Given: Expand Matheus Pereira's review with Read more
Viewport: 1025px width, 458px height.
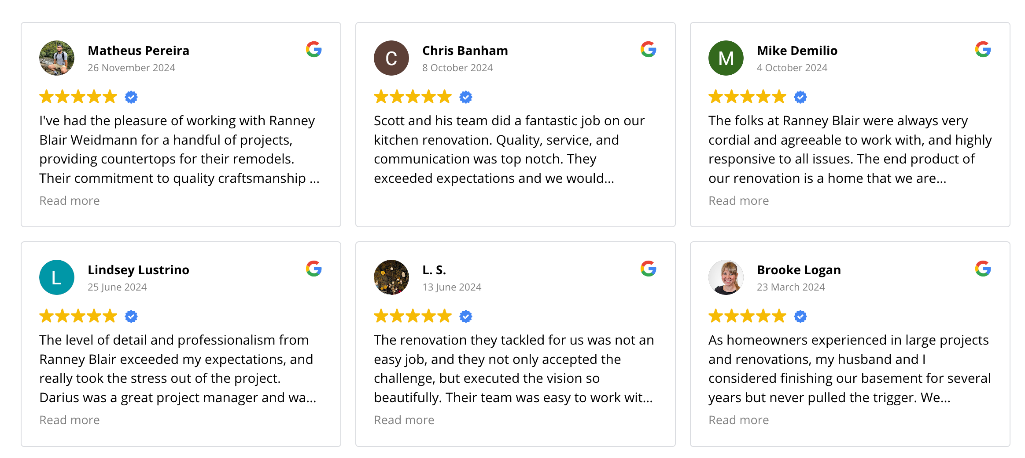Looking at the screenshot, I should tap(70, 201).
